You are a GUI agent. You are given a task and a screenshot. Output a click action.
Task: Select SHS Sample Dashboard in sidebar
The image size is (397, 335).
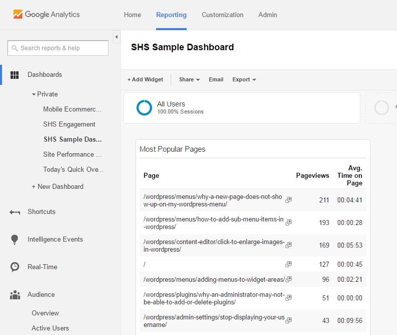coord(73,139)
